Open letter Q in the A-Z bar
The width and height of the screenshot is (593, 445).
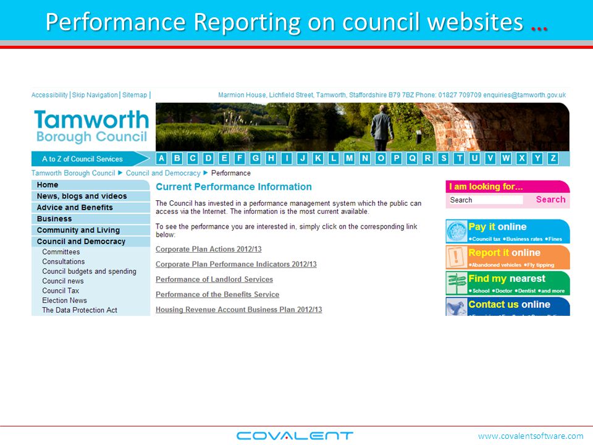(x=412, y=158)
